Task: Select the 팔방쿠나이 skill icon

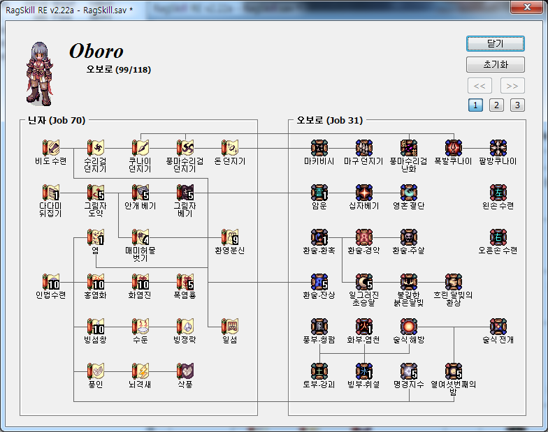Action: point(498,147)
